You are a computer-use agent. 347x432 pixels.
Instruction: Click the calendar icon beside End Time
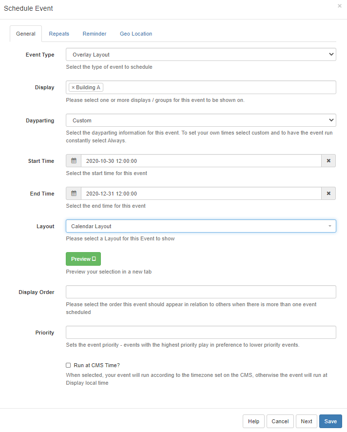click(74, 194)
